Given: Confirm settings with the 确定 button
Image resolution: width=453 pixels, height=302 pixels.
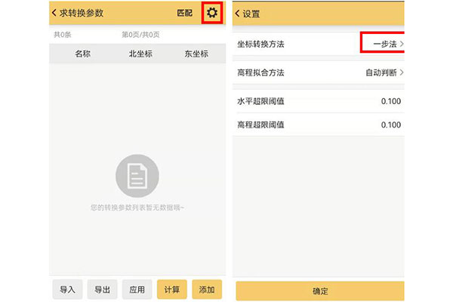Looking at the screenshot, I should [x=320, y=291].
